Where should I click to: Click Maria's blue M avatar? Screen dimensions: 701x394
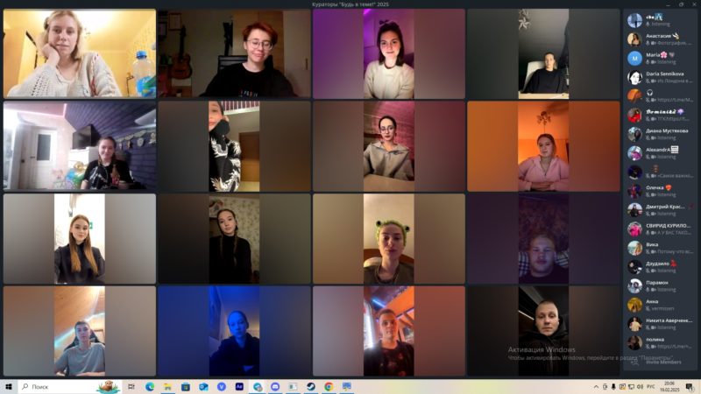pos(634,58)
